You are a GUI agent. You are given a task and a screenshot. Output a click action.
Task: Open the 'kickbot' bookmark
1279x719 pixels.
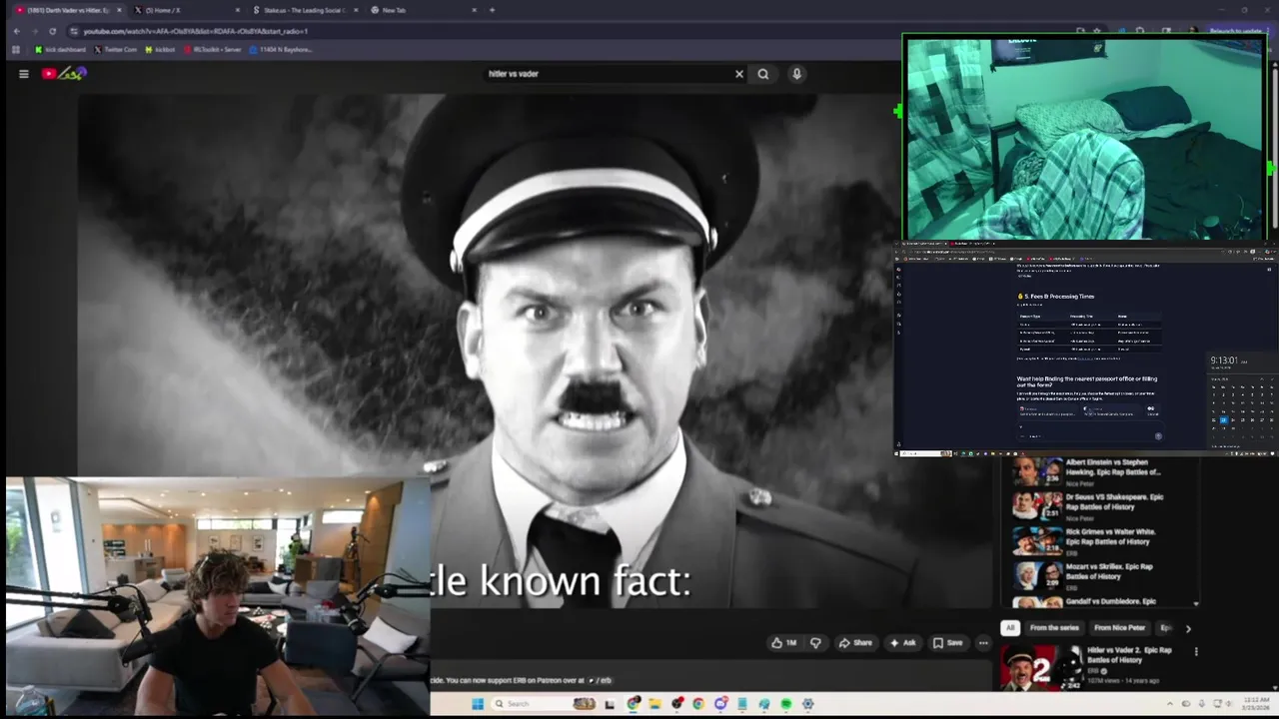point(160,49)
